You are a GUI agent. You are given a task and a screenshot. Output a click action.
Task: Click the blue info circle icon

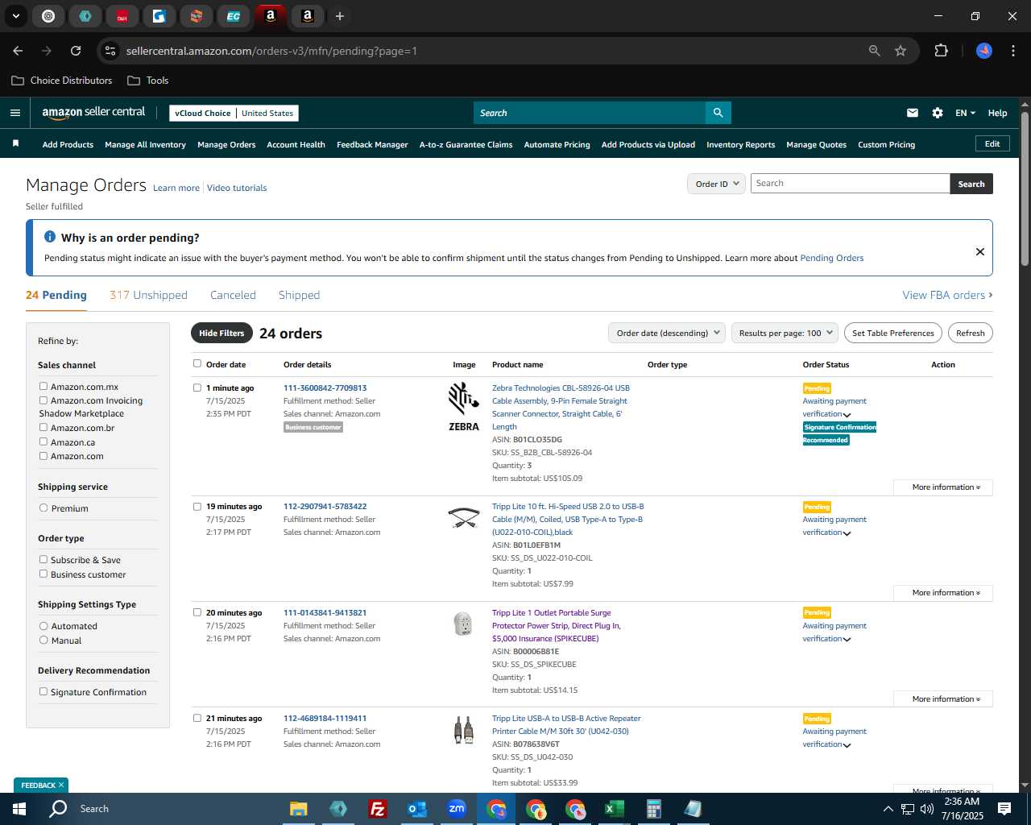(x=50, y=237)
